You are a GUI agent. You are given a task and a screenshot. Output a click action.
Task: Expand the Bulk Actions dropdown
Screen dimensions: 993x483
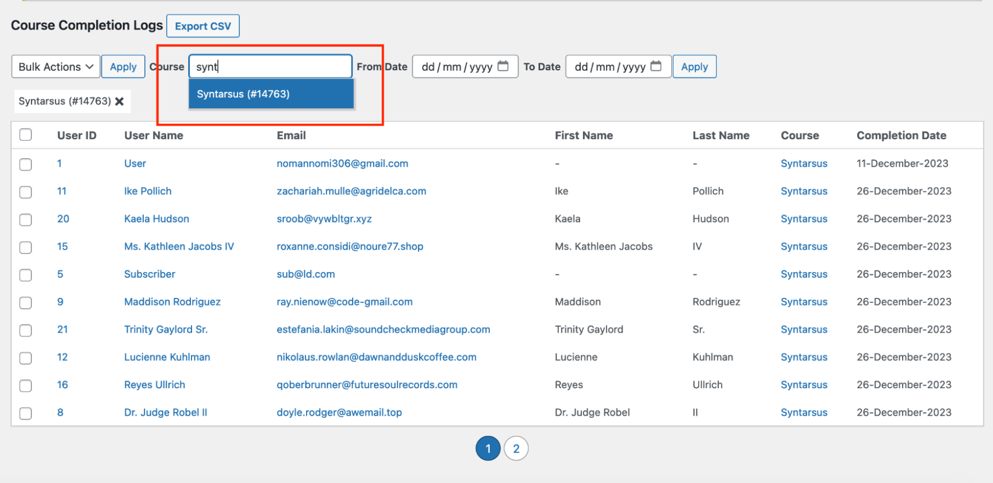tap(56, 67)
